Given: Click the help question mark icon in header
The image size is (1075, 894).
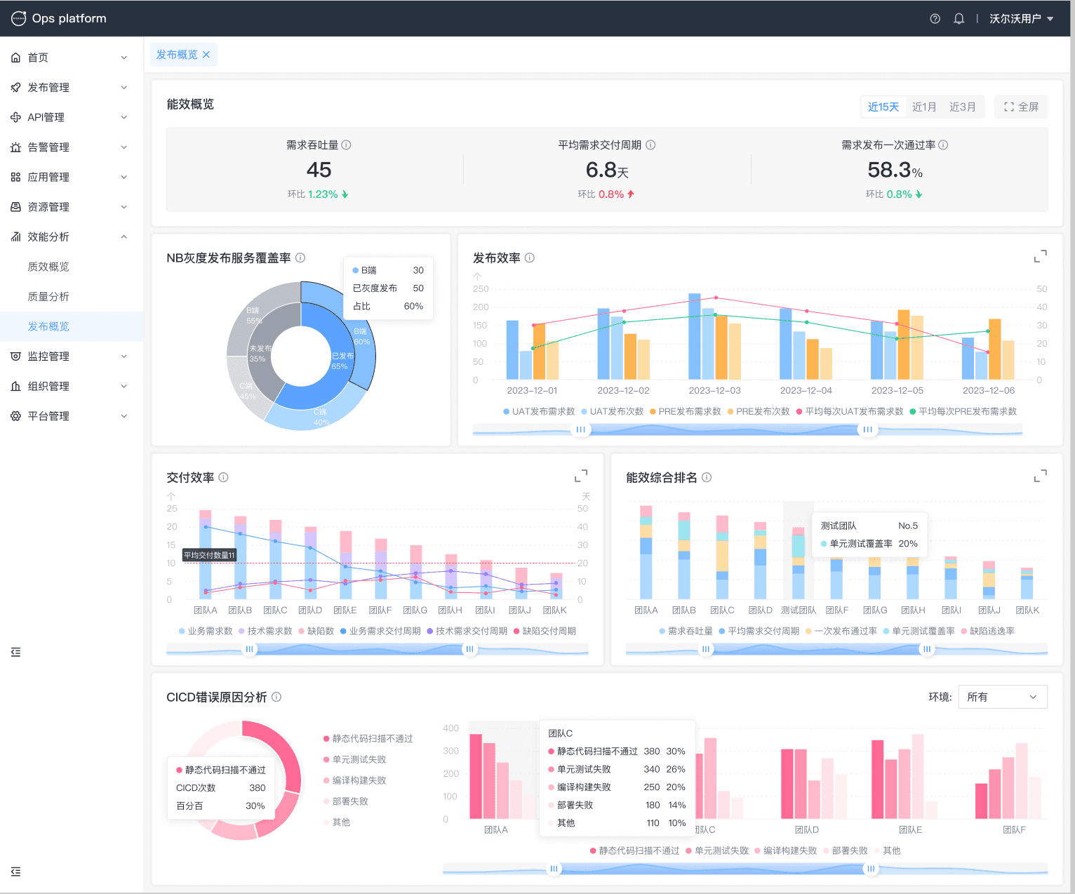Looking at the screenshot, I should point(935,19).
